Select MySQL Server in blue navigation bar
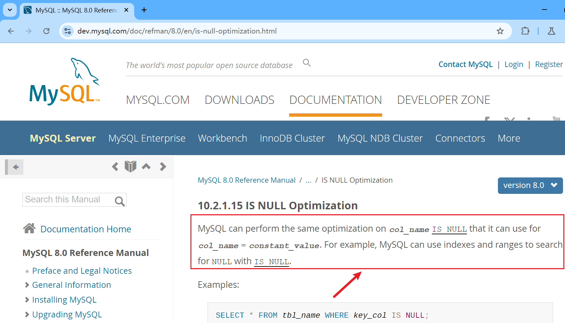The height and width of the screenshot is (323, 565). (x=63, y=138)
